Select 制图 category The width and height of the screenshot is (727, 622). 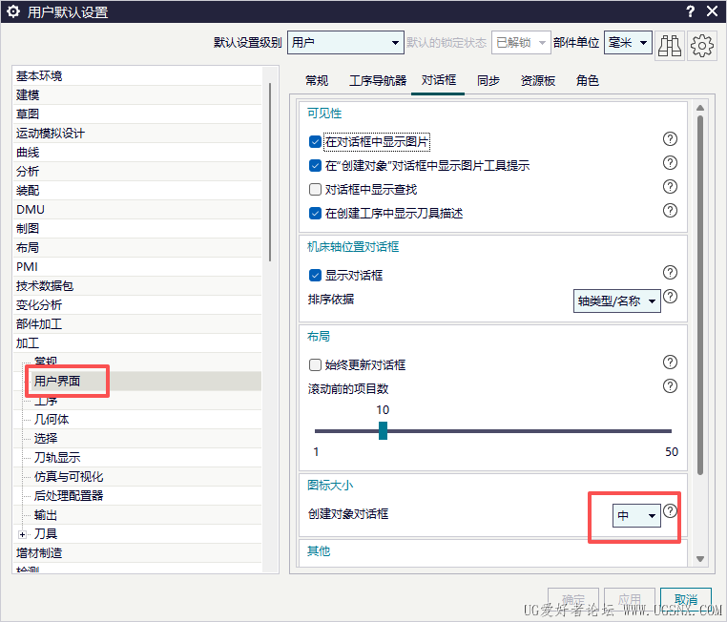(x=137, y=229)
